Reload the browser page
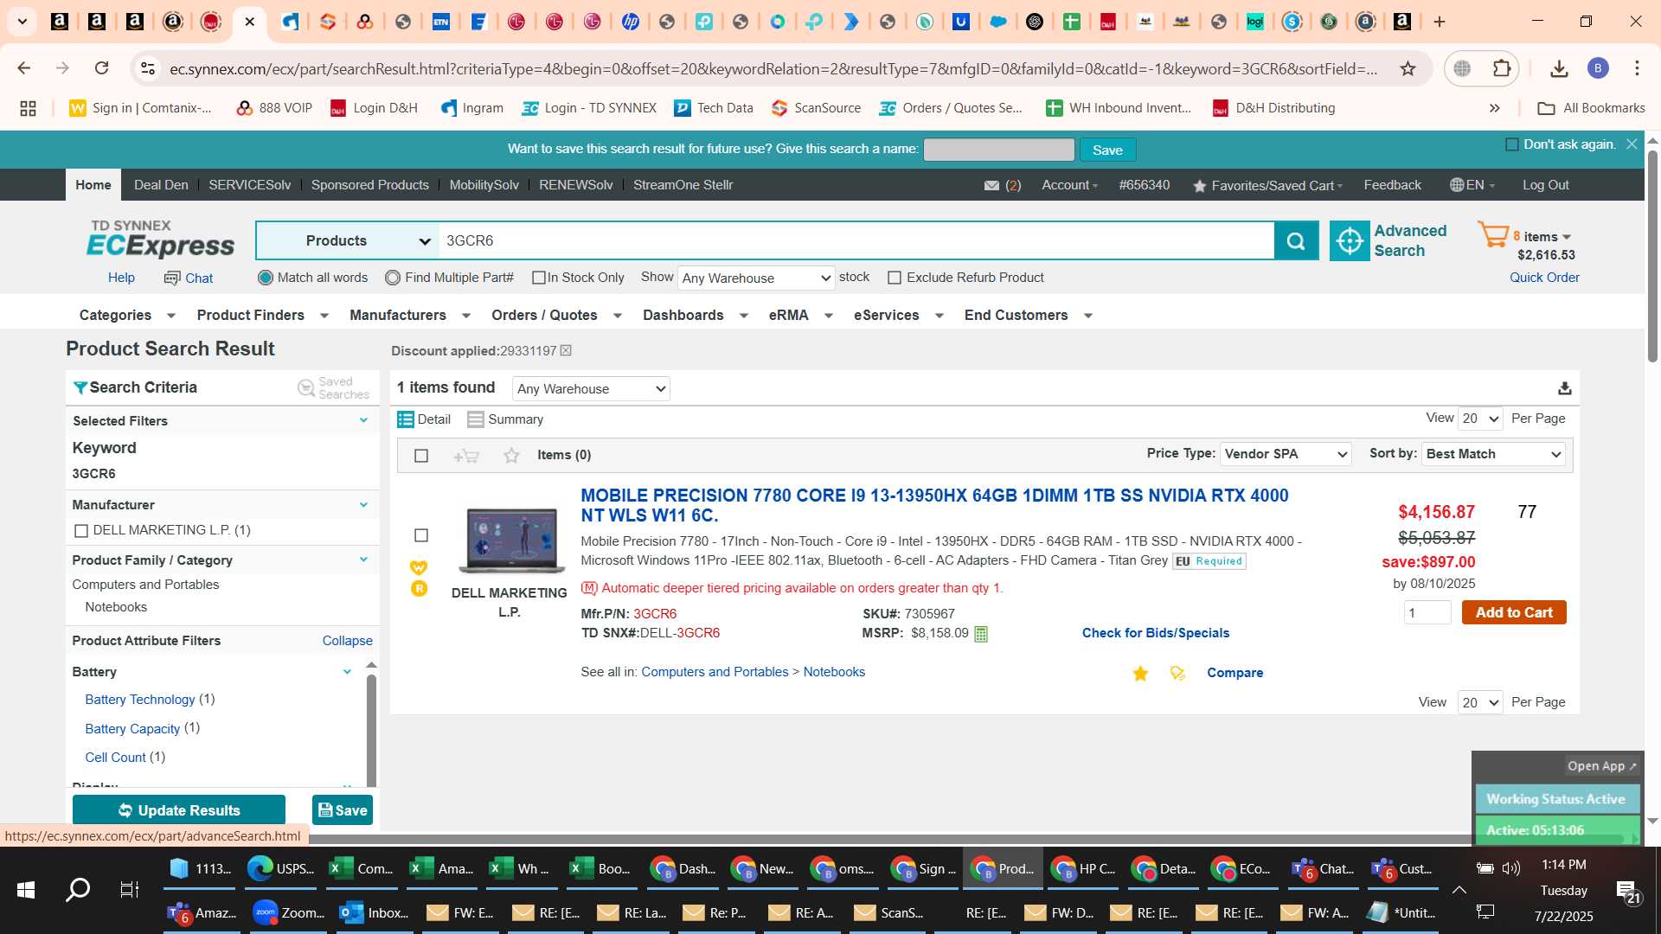1661x934 pixels. tap(101, 68)
